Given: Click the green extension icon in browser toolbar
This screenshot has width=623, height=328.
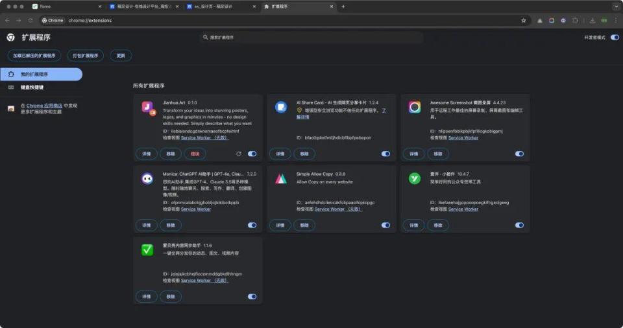Looking at the screenshot, I should 604,20.
